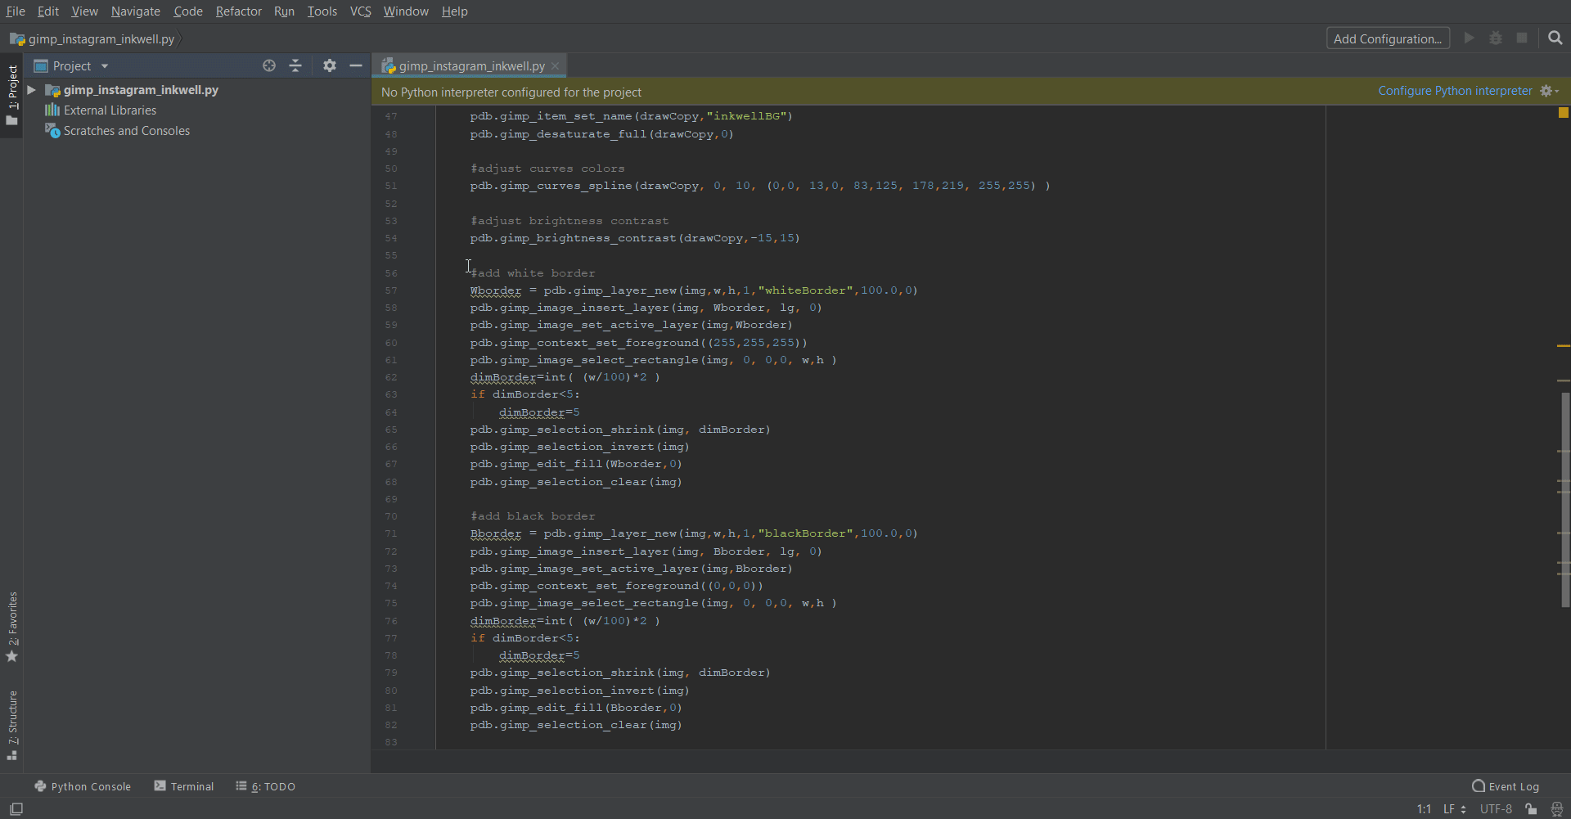This screenshot has height=819, width=1571.
Task: Open the Navigate menu
Action: 136,11
